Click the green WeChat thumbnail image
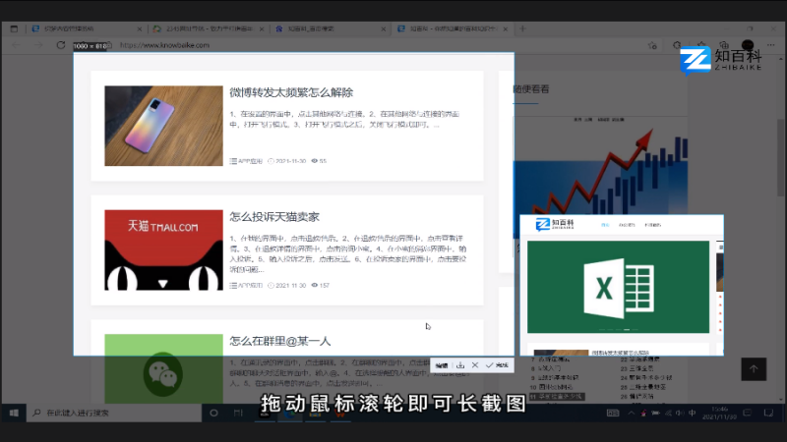 click(163, 369)
